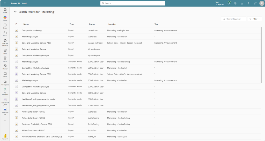Click the file icon column header
Screen dimensions: 265x141
pyautogui.click(x=16, y=24)
